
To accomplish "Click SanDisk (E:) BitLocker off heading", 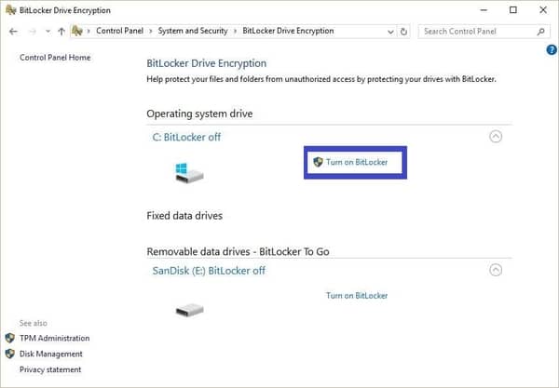I will pyautogui.click(x=209, y=271).
